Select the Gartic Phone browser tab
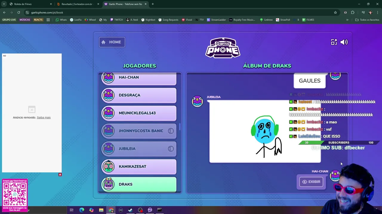Image resolution: width=382 pixels, height=214 pixels. click(125, 4)
